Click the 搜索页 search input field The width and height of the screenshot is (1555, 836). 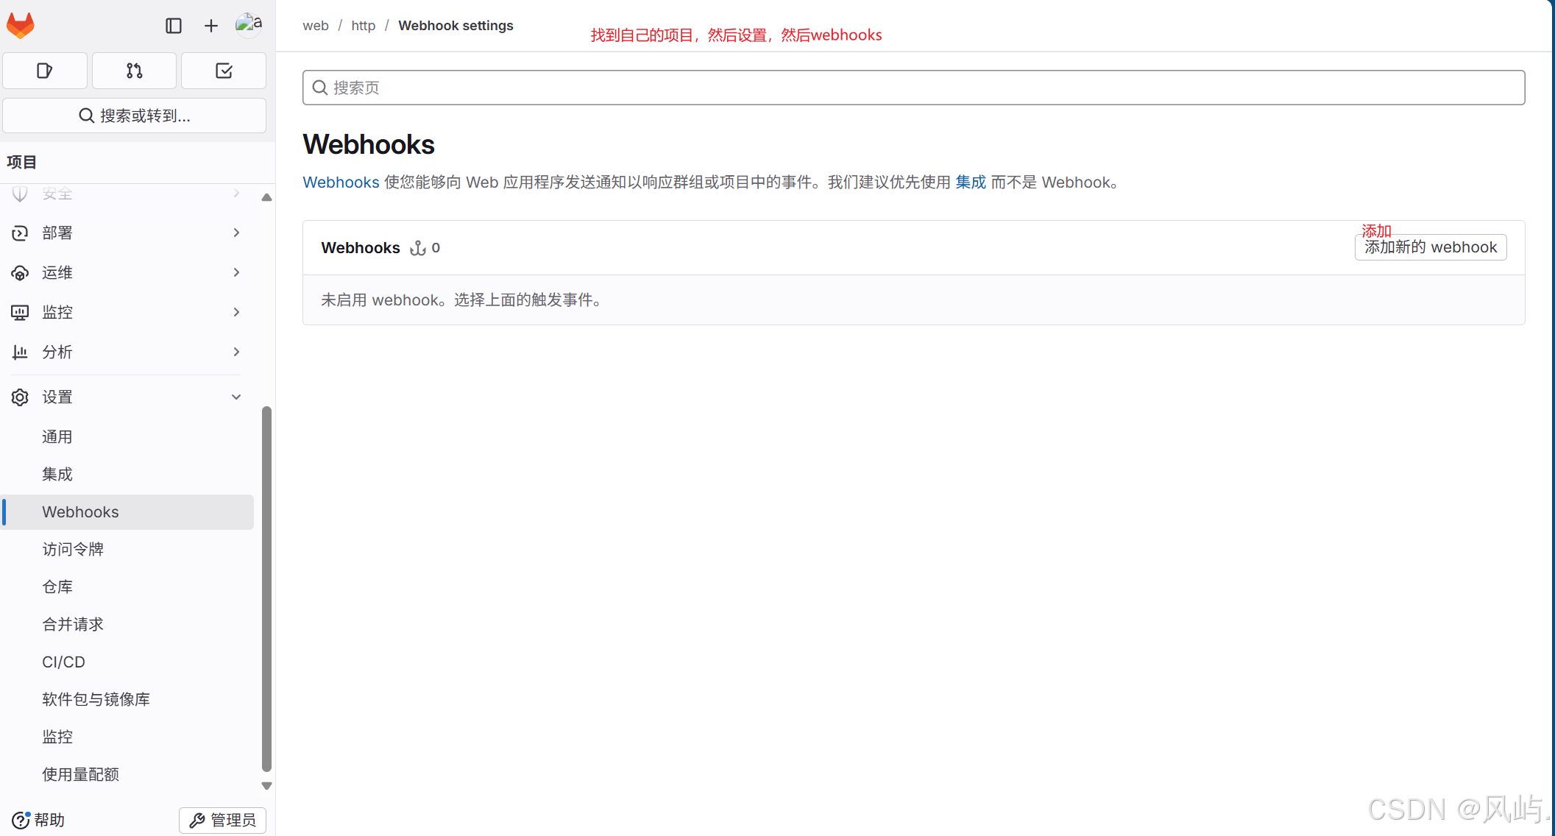coord(913,88)
